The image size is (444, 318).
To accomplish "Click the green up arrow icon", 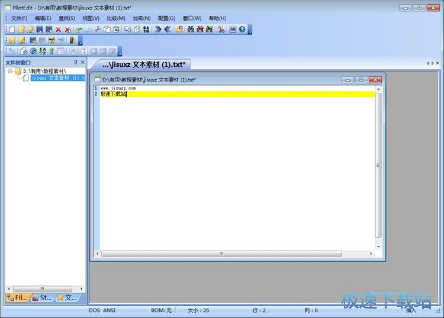I will [x=52, y=51].
